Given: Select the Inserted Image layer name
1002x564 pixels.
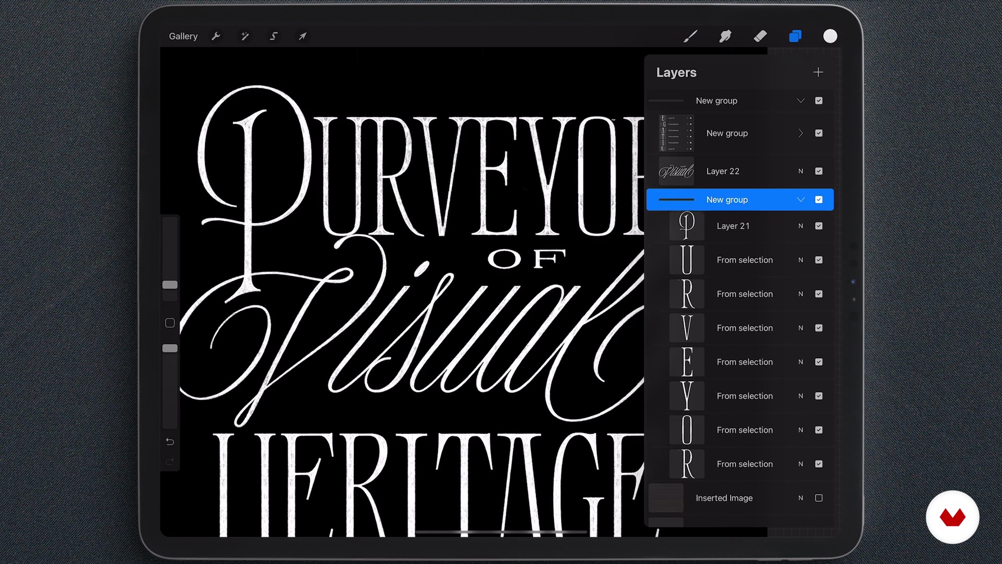Looking at the screenshot, I should [x=724, y=498].
